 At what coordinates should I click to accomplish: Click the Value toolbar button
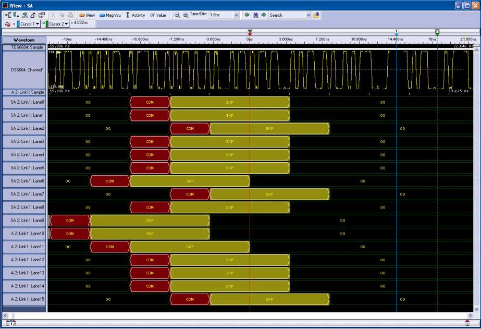tap(158, 15)
